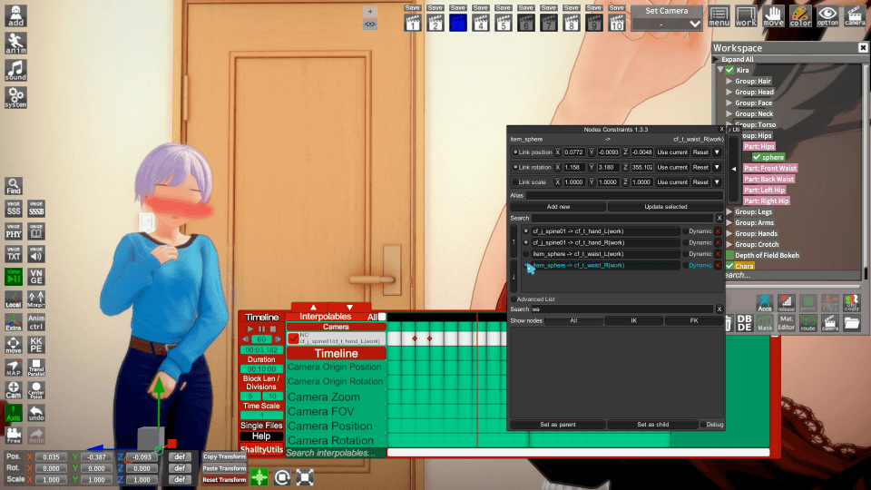This screenshot has width=871, height=490.
Task: Expand the Group: Hands node
Action: tap(729, 233)
